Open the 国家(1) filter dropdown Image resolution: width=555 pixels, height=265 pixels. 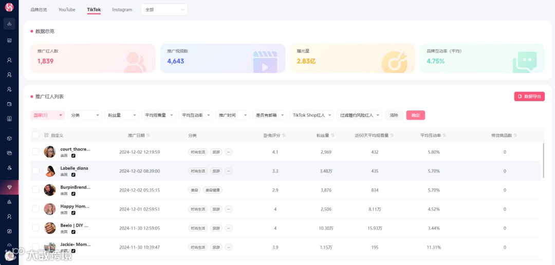click(x=48, y=116)
